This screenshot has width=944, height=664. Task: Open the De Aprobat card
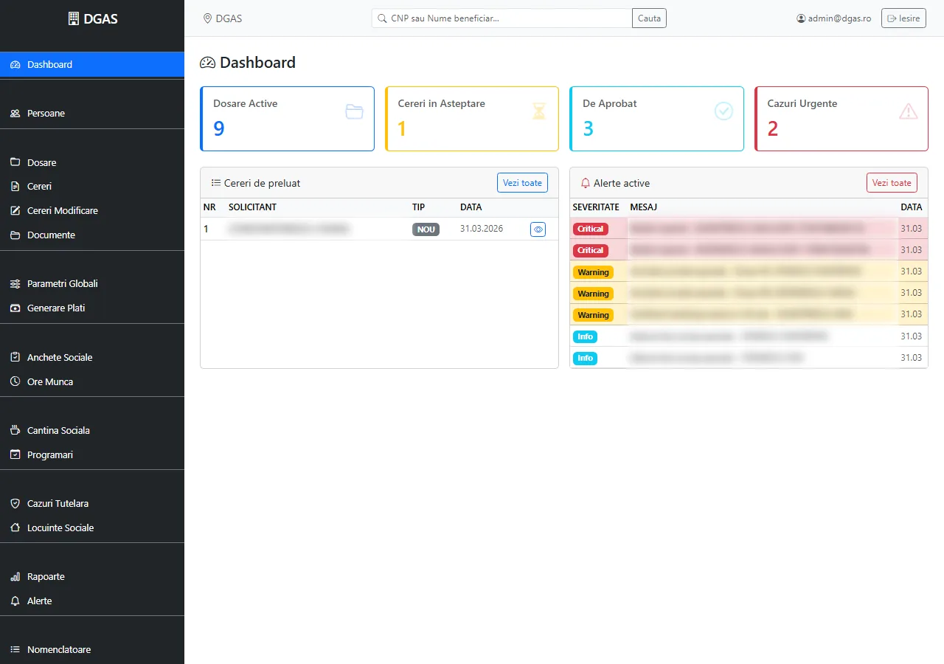click(656, 119)
